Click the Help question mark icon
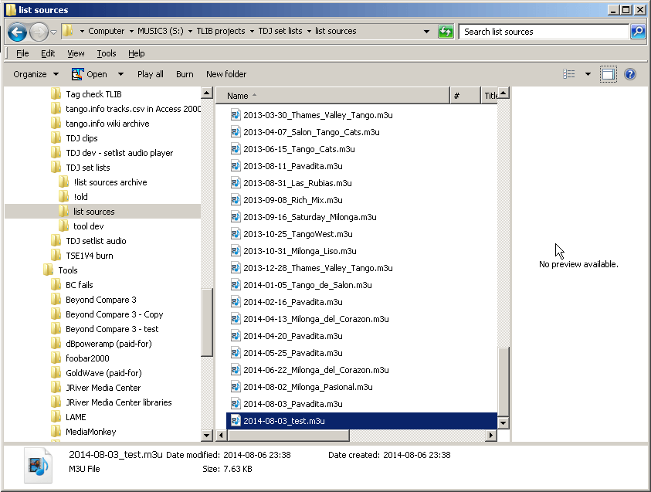 pos(629,74)
